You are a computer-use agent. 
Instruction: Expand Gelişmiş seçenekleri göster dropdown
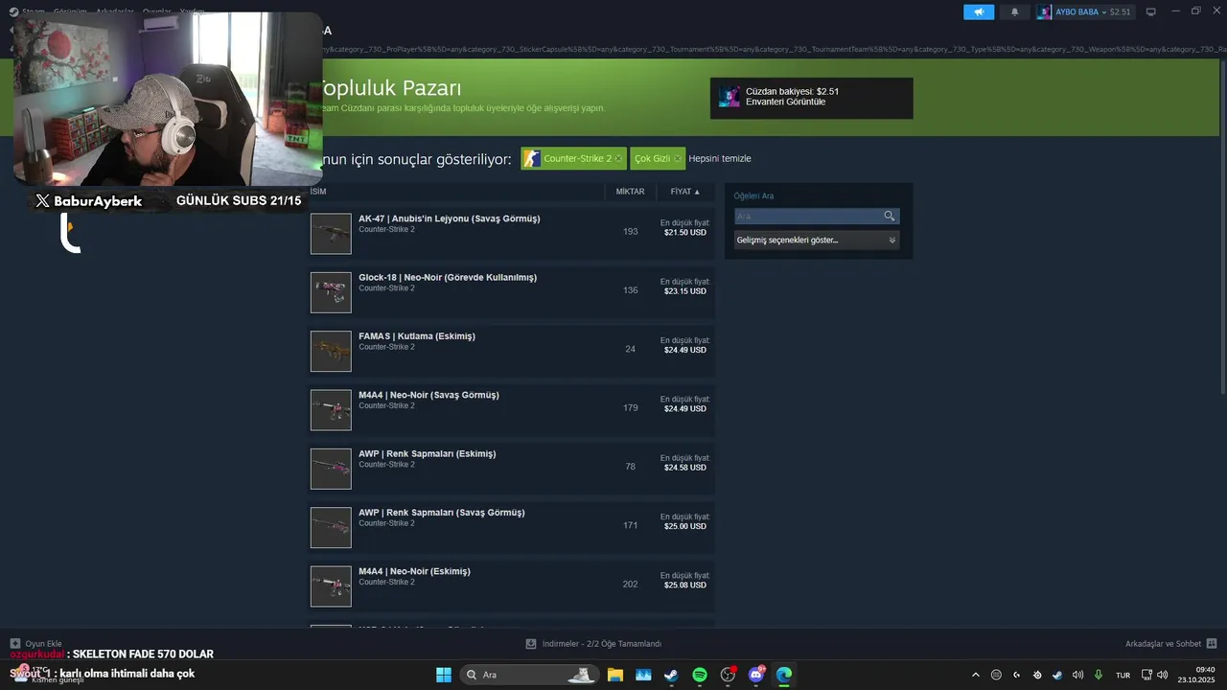pyautogui.click(x=817, y=241)
